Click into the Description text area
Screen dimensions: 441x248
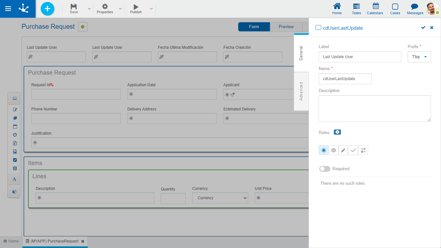[374, 108]
